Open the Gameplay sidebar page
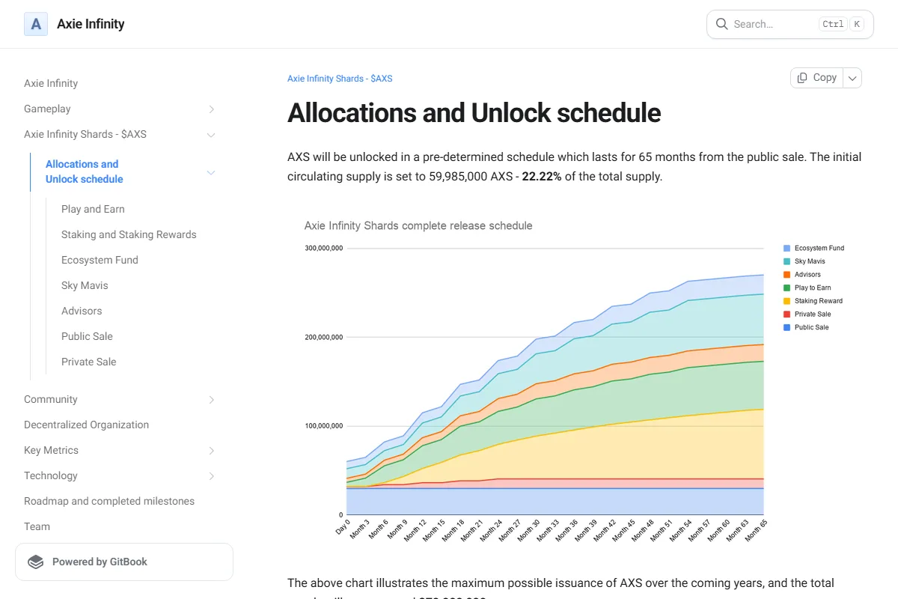This screenshot has height=599, width=898. [47, 109]
